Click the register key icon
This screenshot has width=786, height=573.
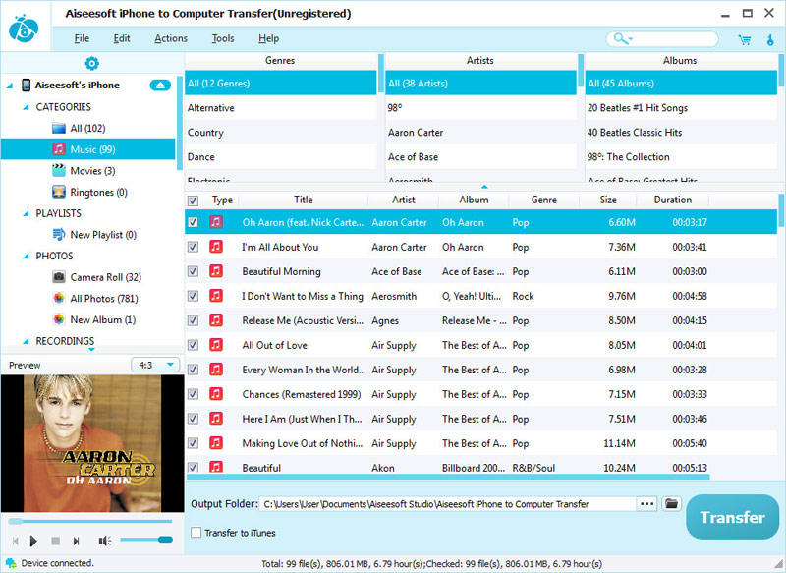click(x=770, y=39)
